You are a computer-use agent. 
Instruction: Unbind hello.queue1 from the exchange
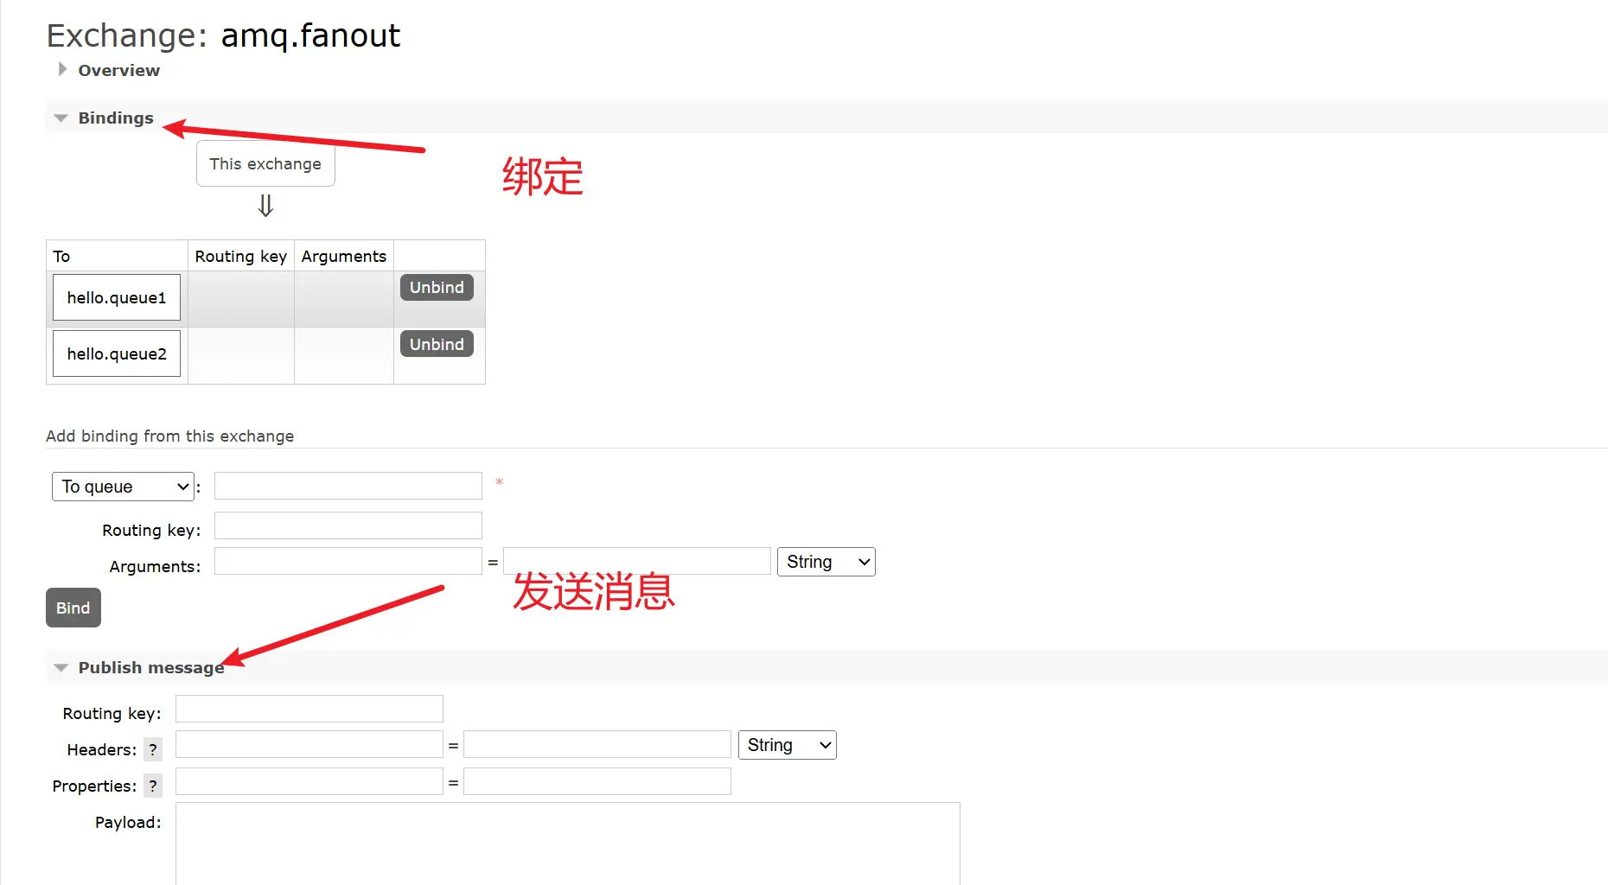coord(437,288)
